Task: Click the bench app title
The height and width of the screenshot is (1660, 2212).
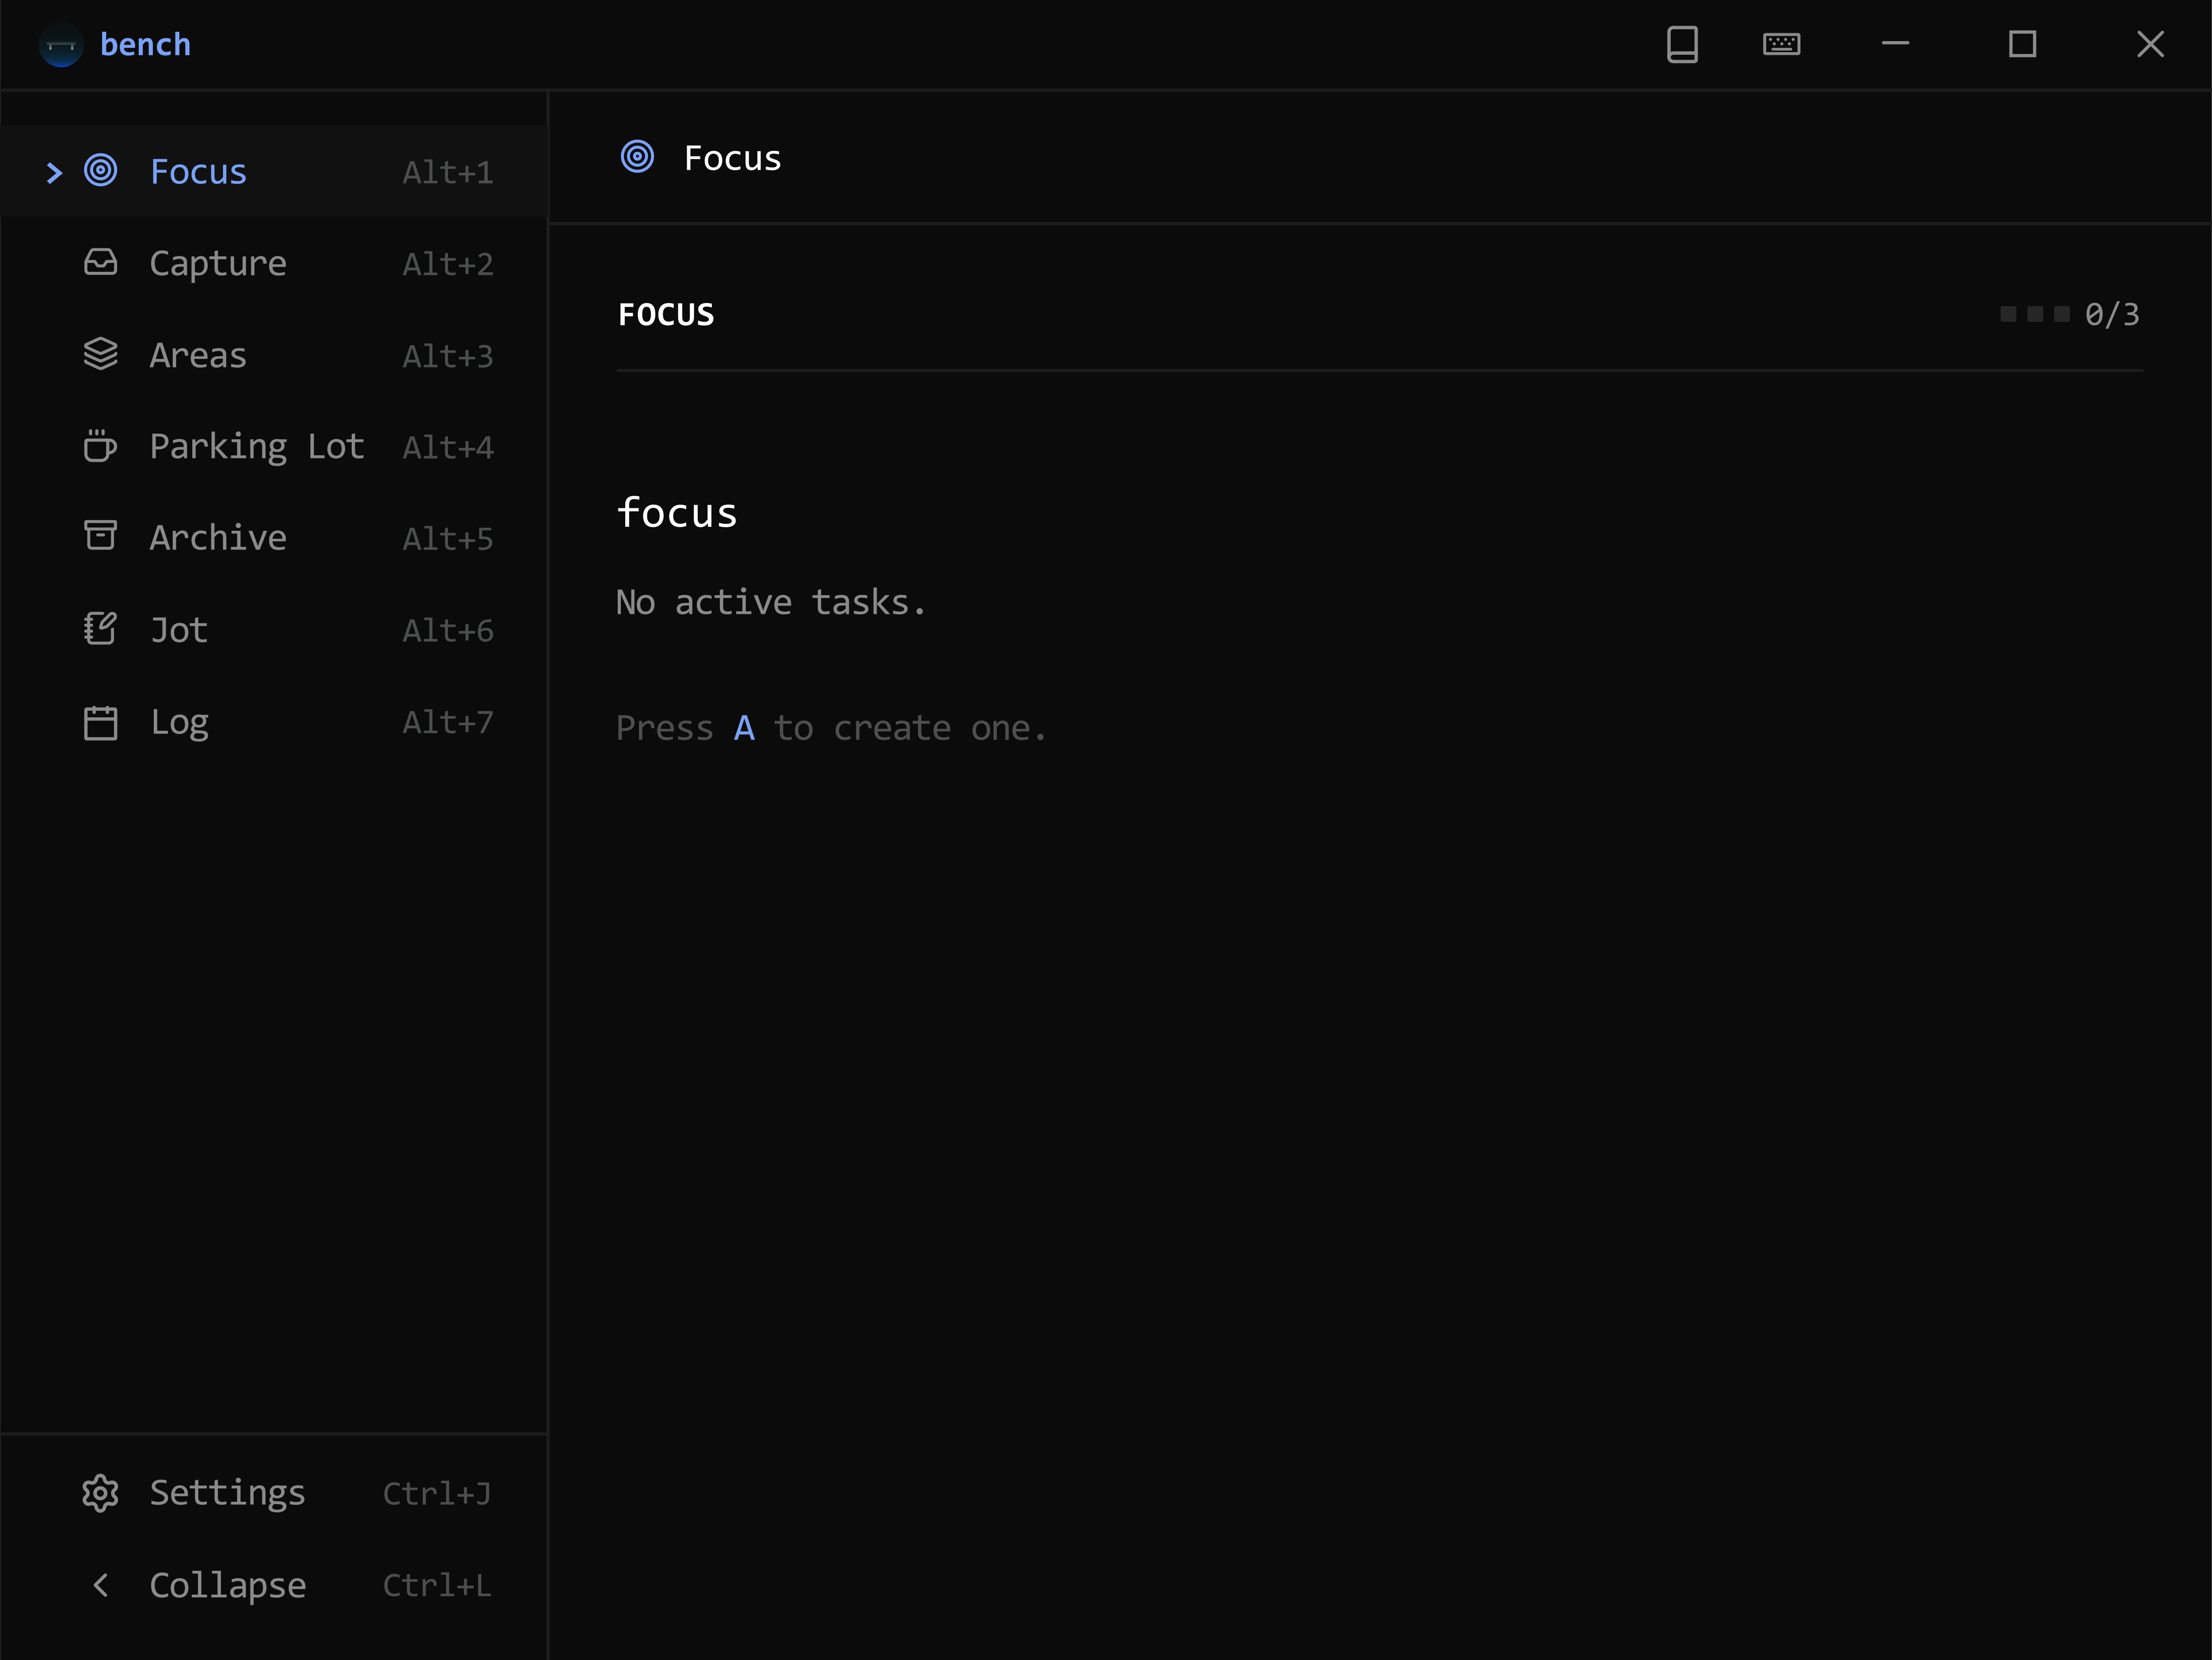Action: click(146, 45)
